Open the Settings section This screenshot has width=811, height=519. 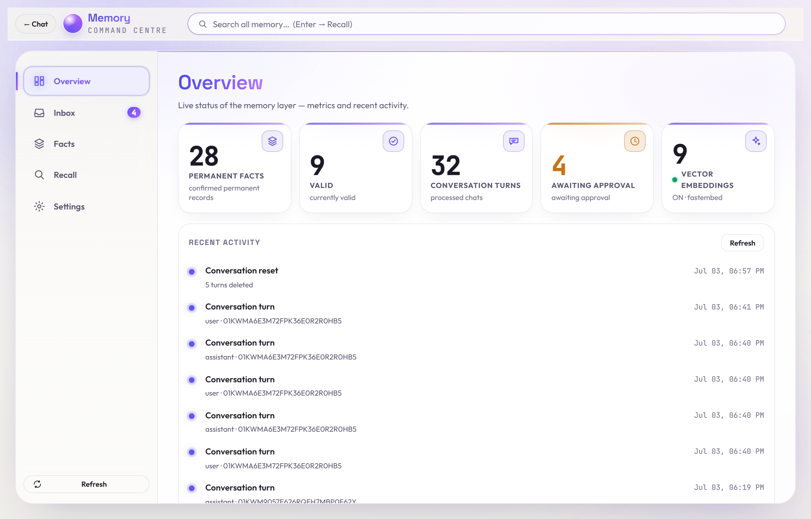(86, 206)
